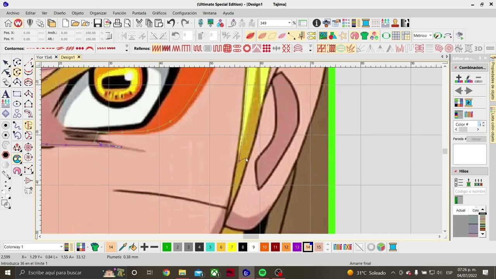Toggle the show bitmap image icon
Screen dimensions: 496x279
tap(323, 36)
